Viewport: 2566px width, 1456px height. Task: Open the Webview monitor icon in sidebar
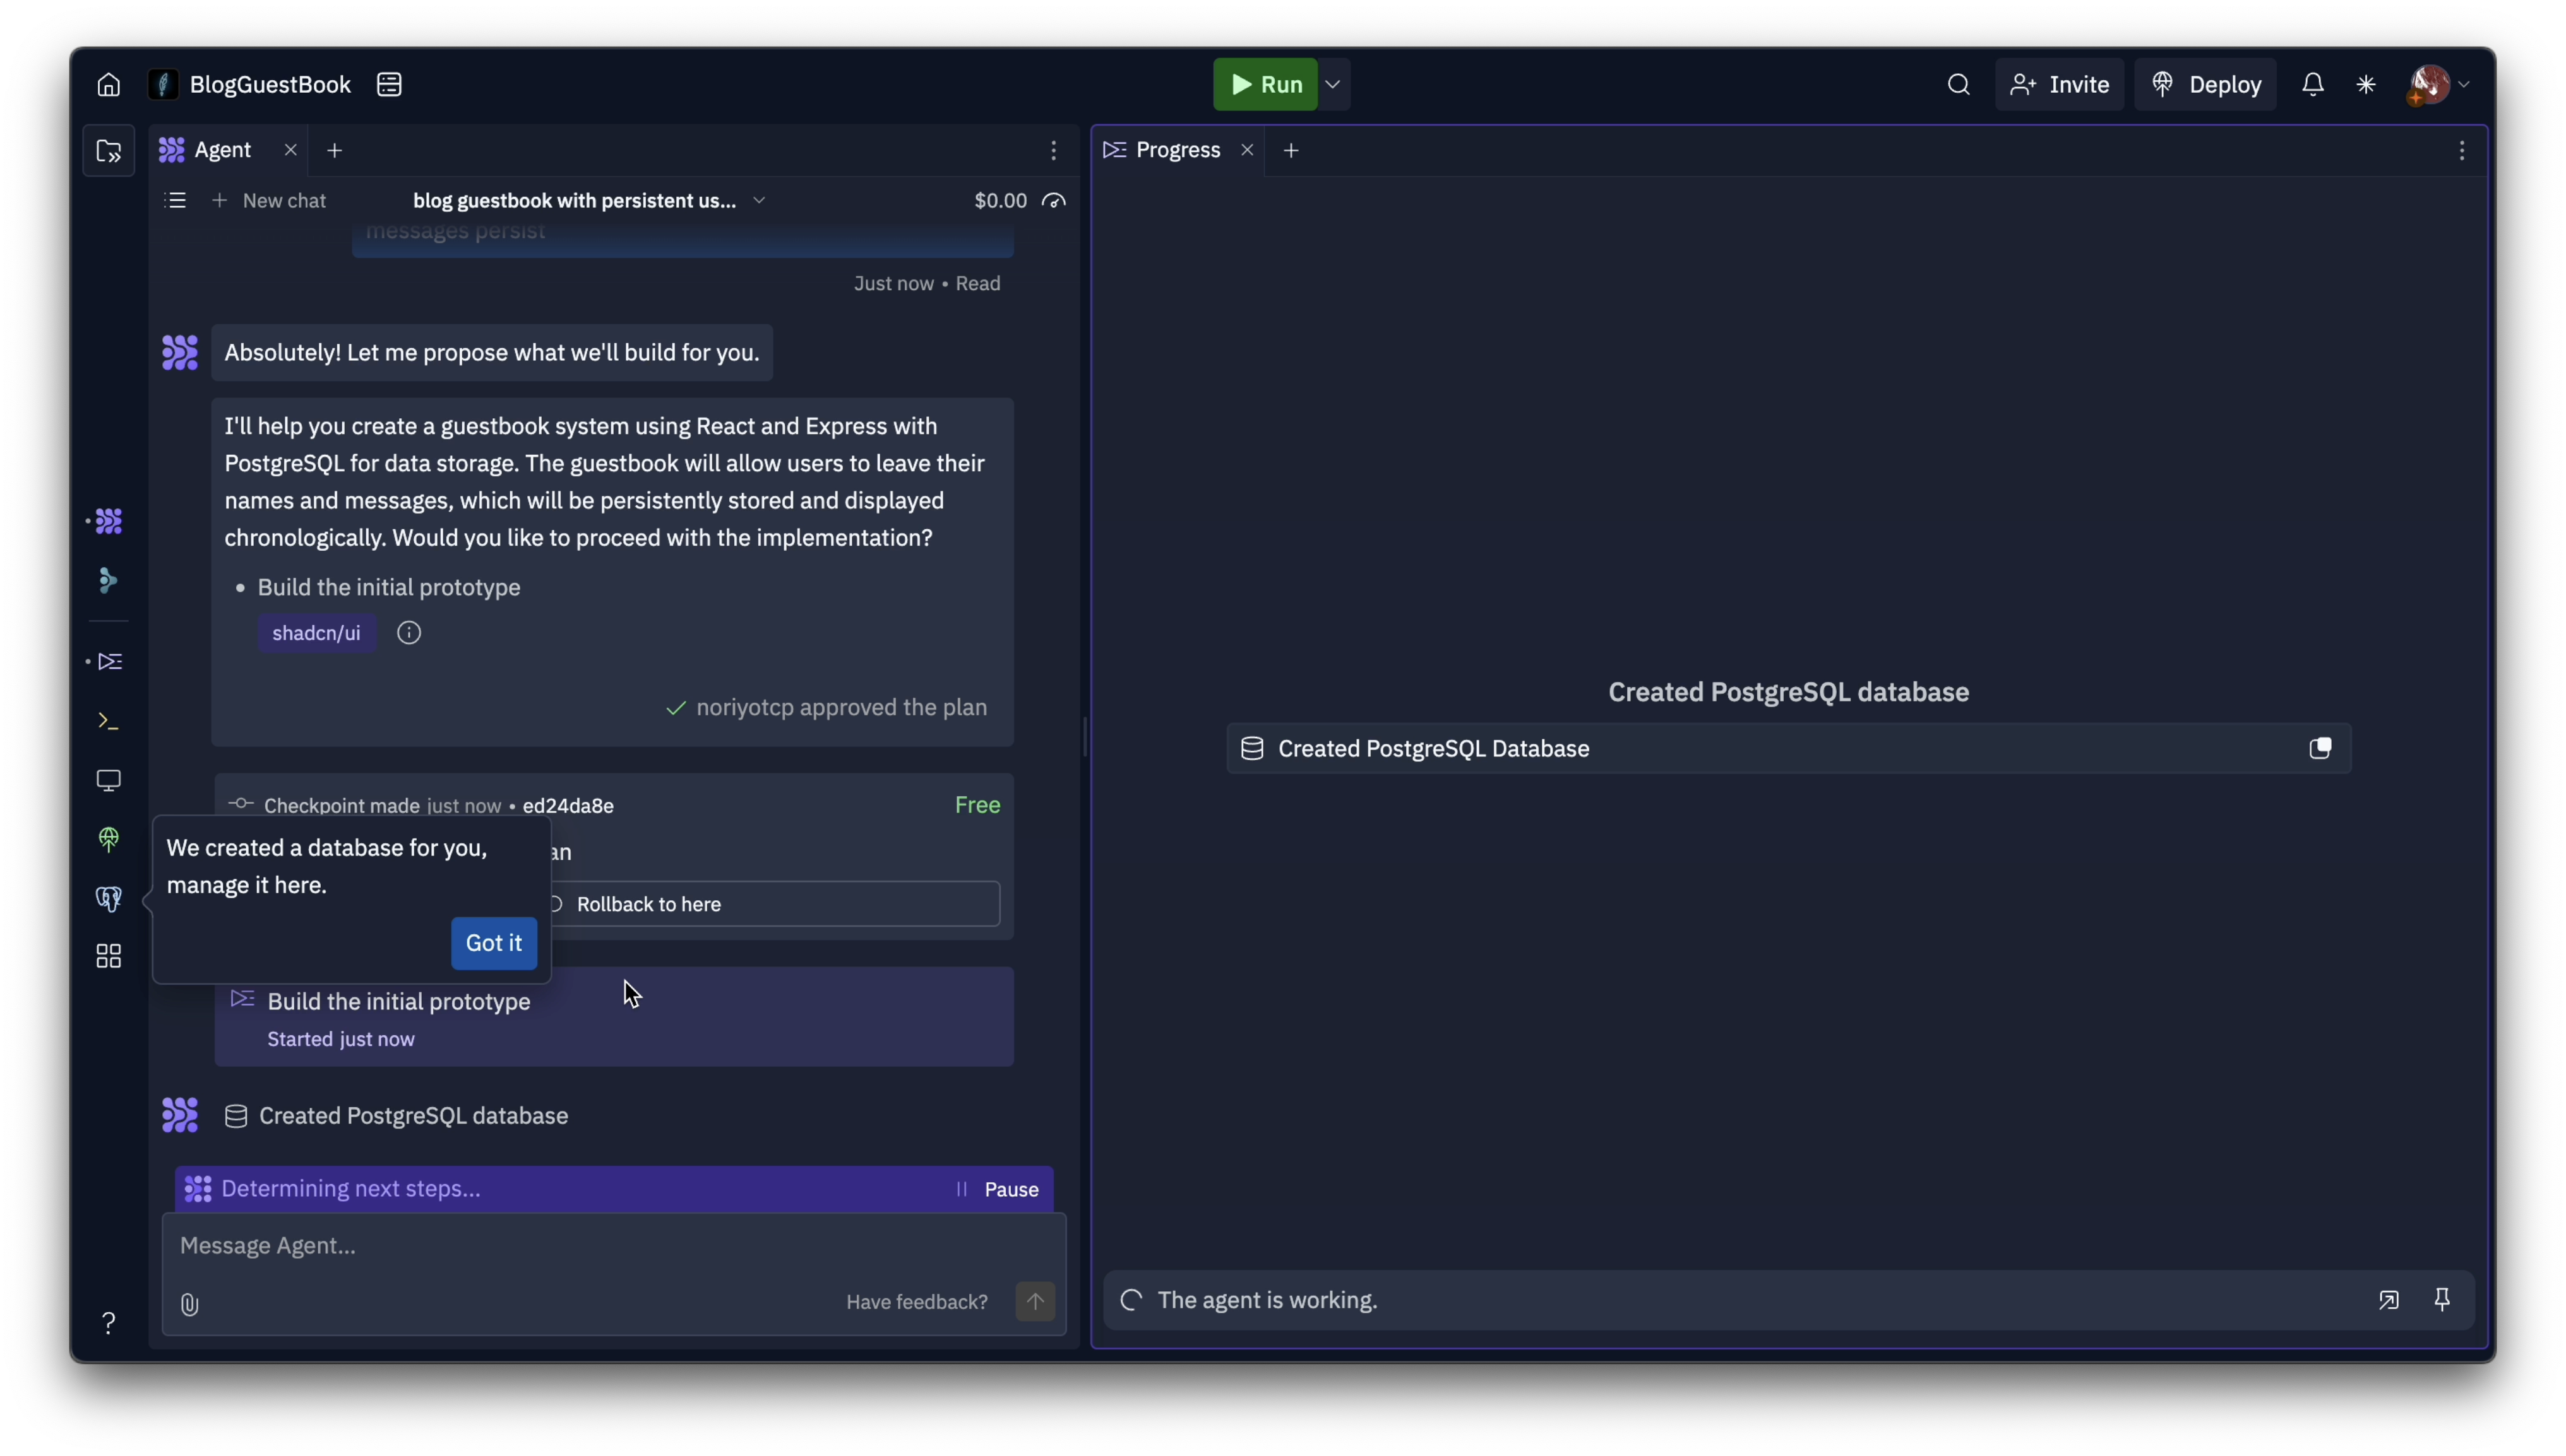(x=108, y=780)
